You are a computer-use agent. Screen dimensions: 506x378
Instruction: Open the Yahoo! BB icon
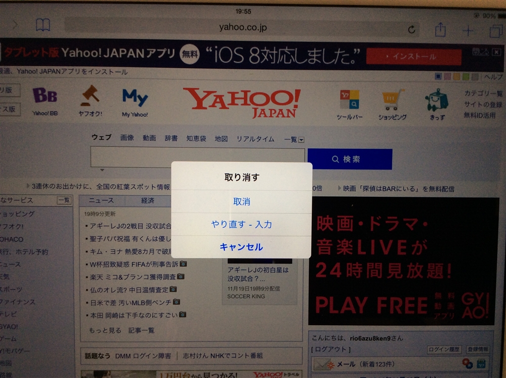tap(45, 101)
